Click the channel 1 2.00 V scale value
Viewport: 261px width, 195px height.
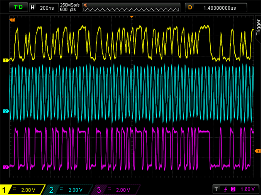[x=28, y=190]
